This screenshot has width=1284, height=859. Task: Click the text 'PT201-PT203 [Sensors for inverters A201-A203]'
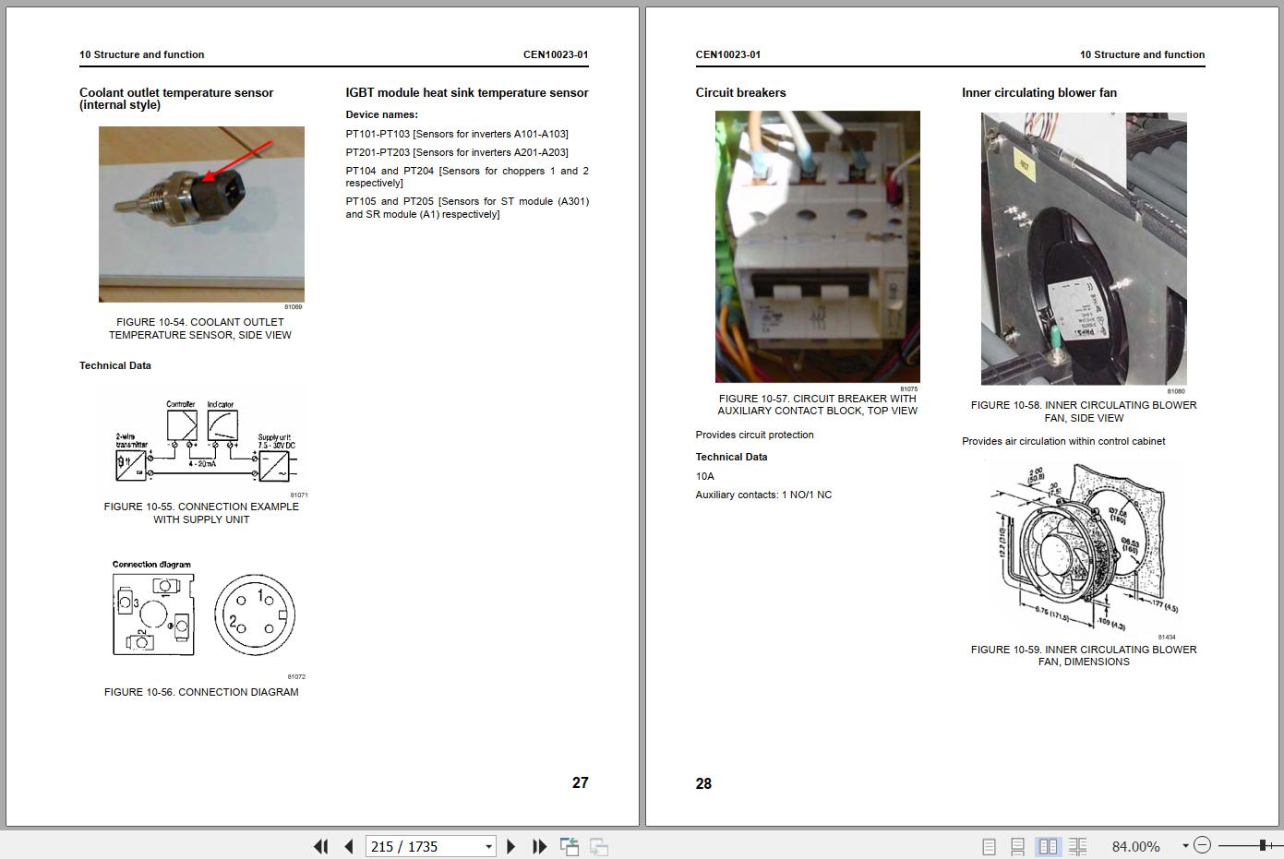(x=457, y=152)
